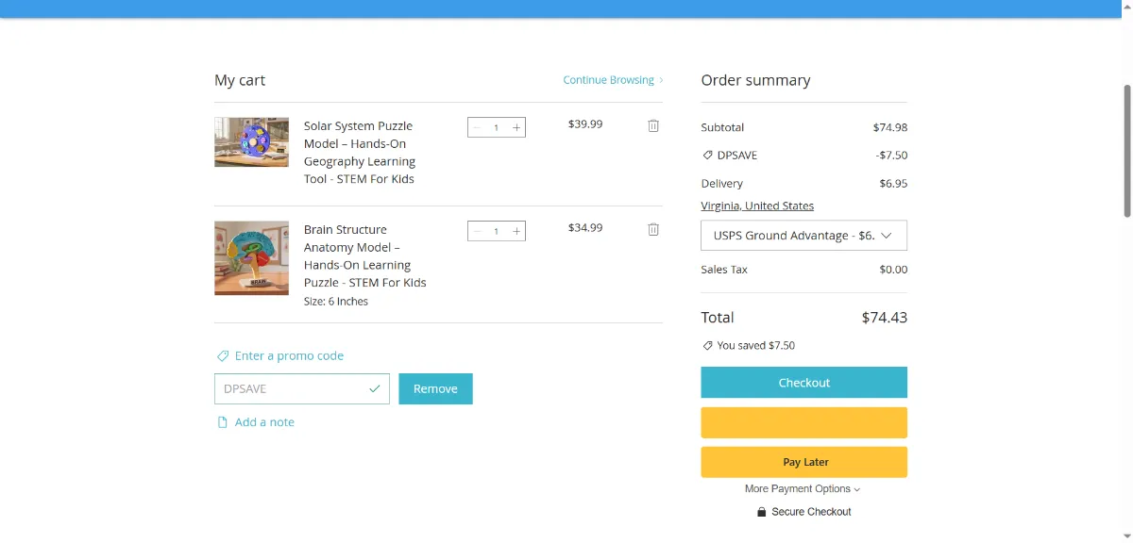The width and height of the screenshot is (1133, 543).
Task: Open Solar System Puzzle Model title link
Action: pos(360,152)
